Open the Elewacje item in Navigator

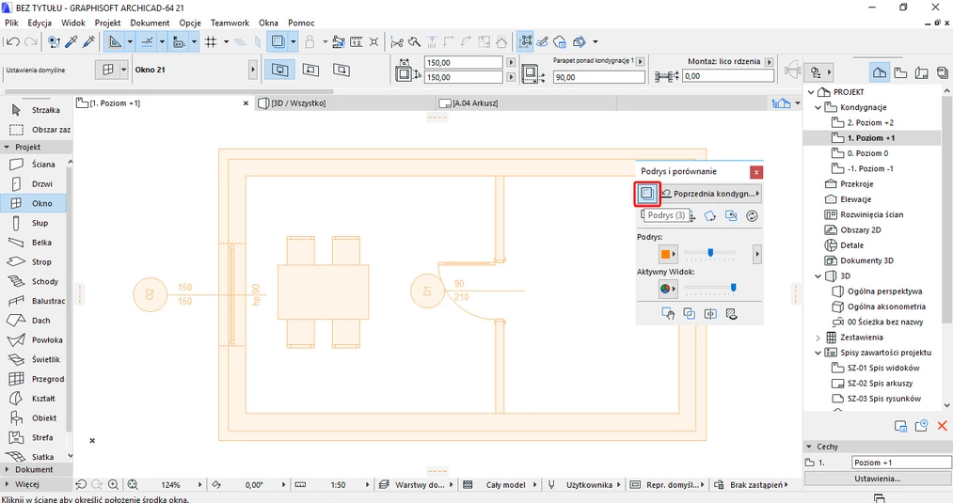pos(856,199)
